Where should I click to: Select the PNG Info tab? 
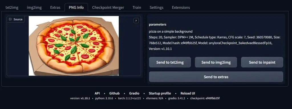coord(76,8)
